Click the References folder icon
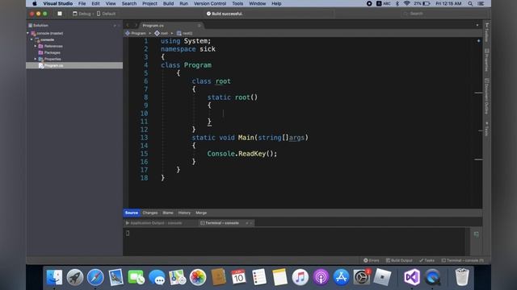 [x=41, y=46]
